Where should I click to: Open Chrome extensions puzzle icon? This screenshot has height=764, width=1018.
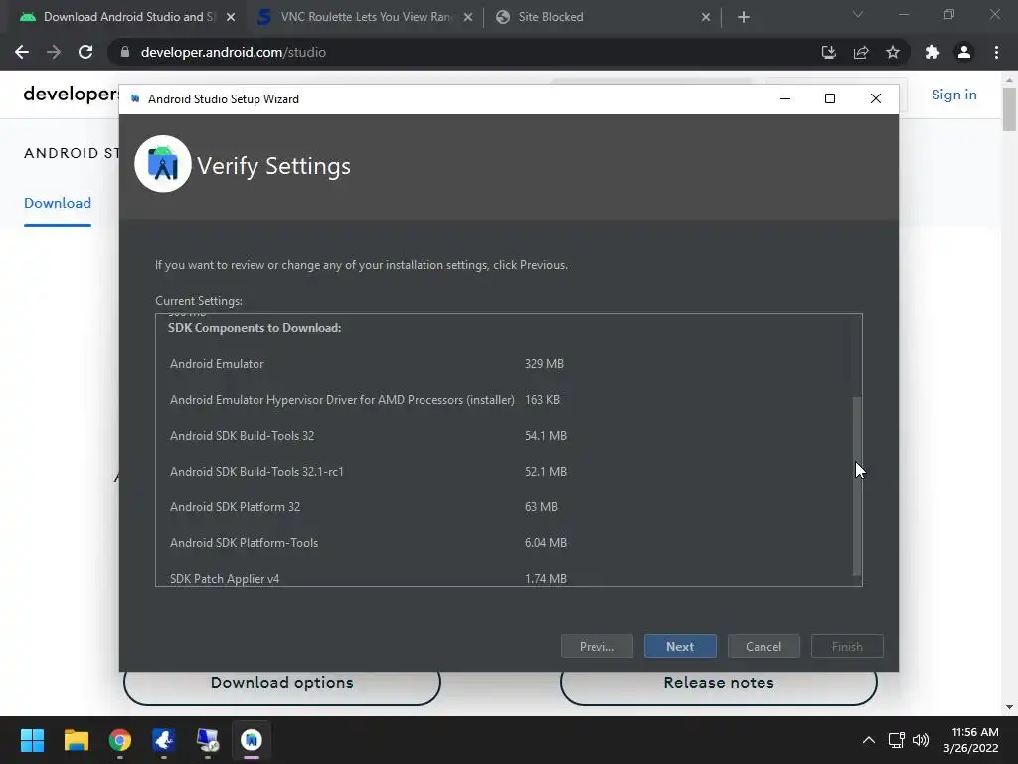pyautogui.click(x=933, y=52)
